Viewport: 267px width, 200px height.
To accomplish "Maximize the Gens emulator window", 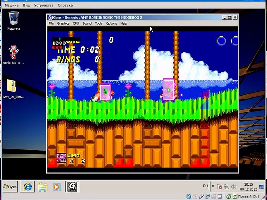I will tap(229, 17).
